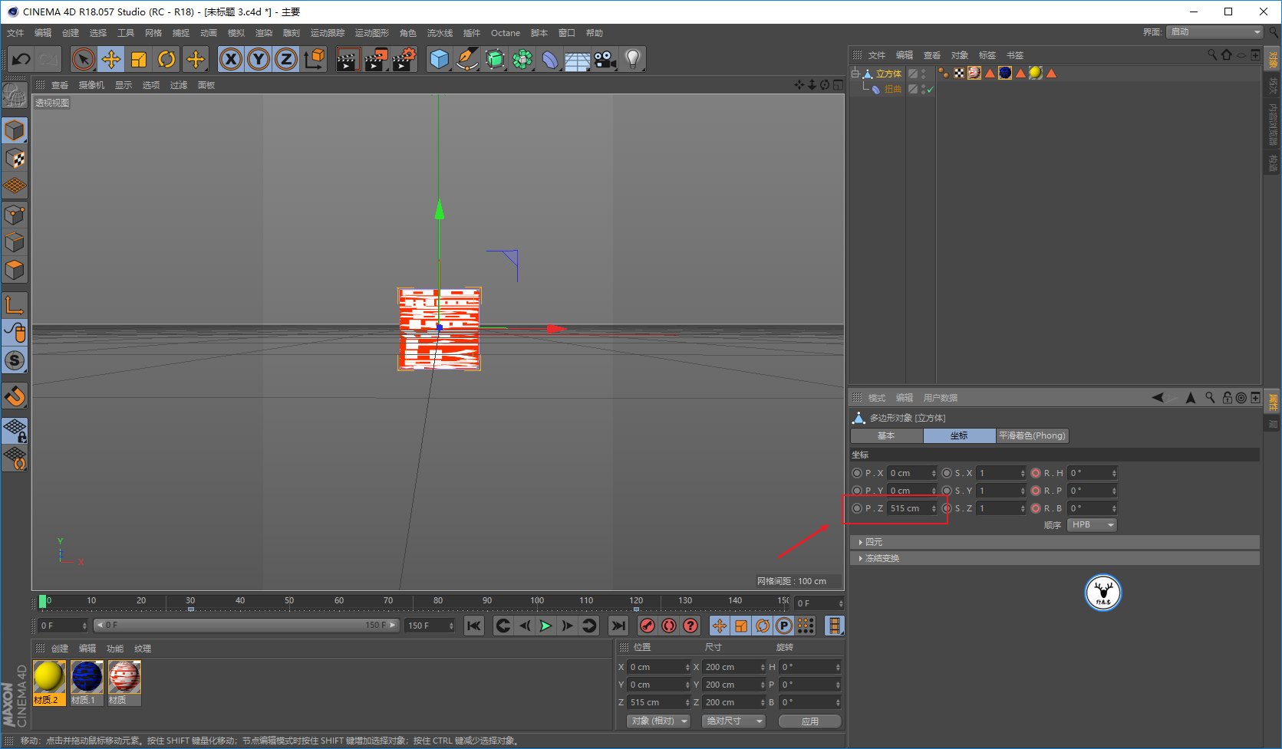The image size is (1282, 749).
Task: Add a camera object
Action: pyautogui.click(x=605, y=59)
